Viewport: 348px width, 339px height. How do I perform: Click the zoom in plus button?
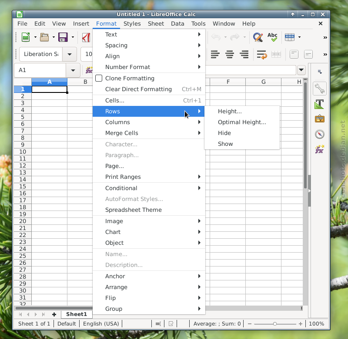pos(301,324)
